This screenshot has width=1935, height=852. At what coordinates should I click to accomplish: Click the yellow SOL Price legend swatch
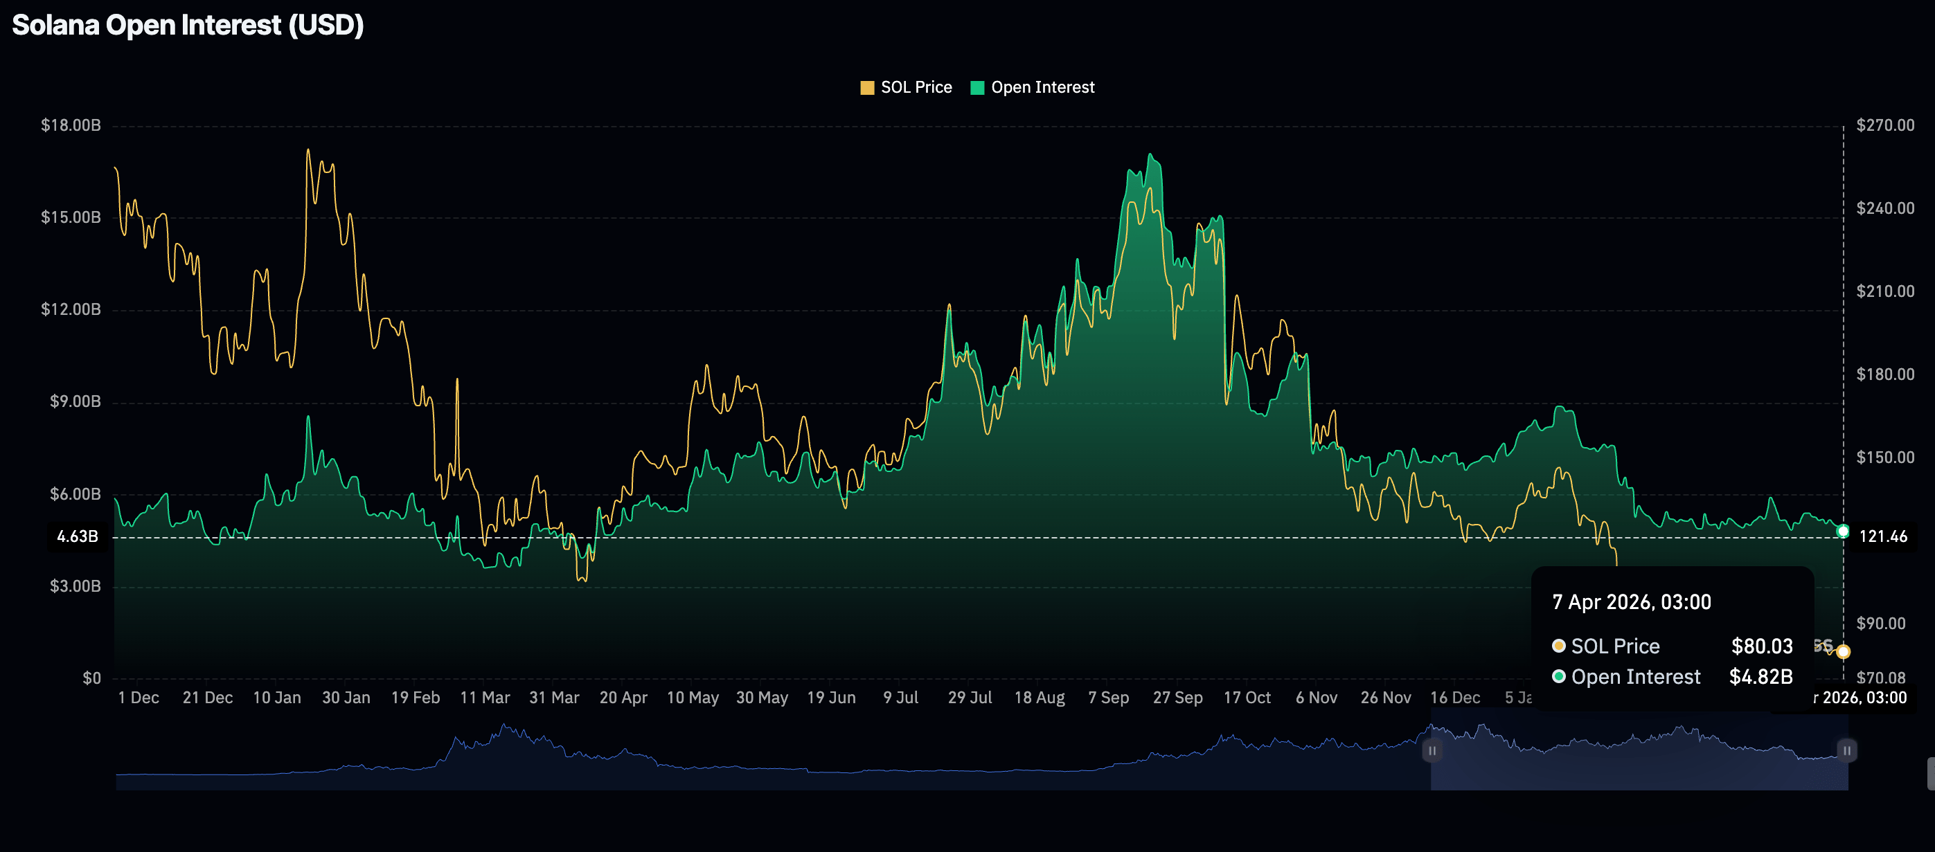click(867, 88)
